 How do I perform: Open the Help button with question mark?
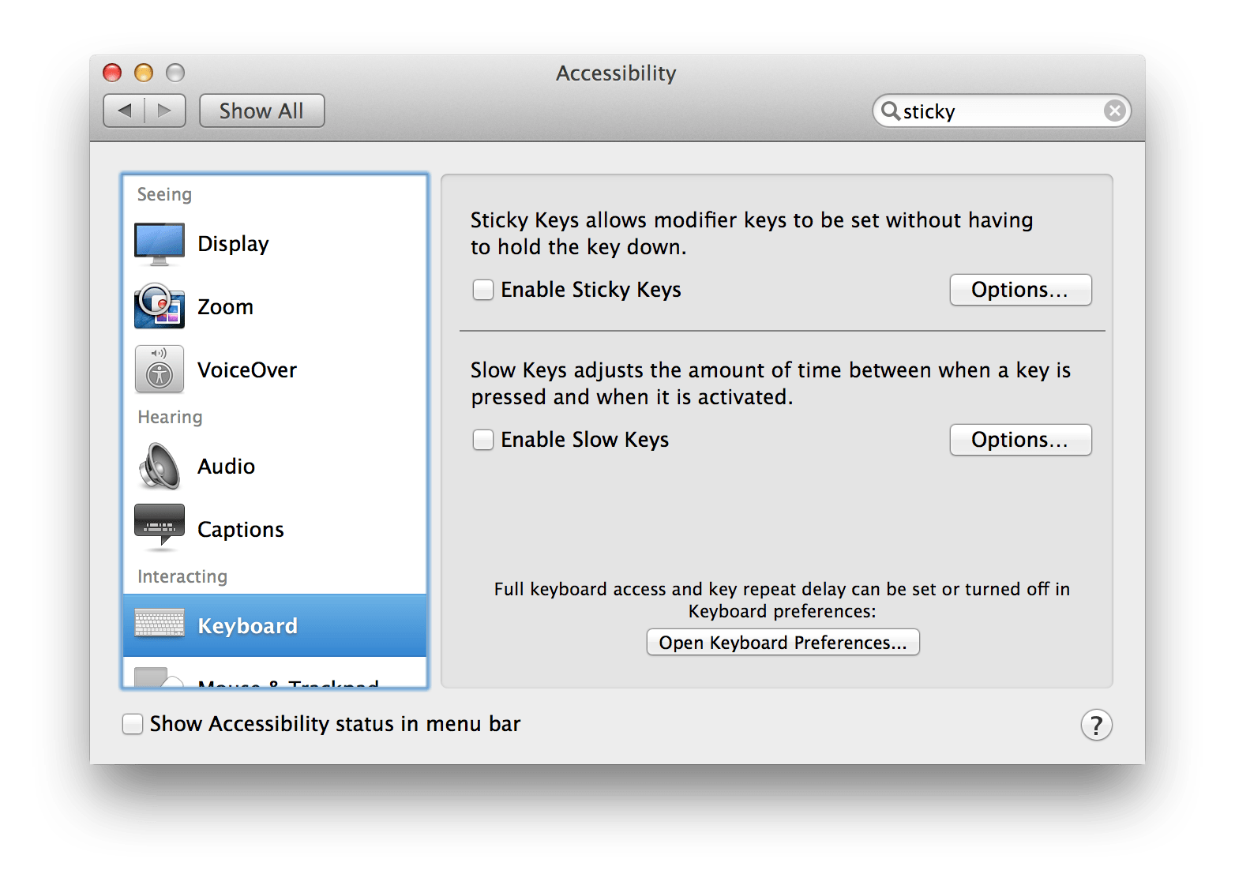pos(1096,723)
